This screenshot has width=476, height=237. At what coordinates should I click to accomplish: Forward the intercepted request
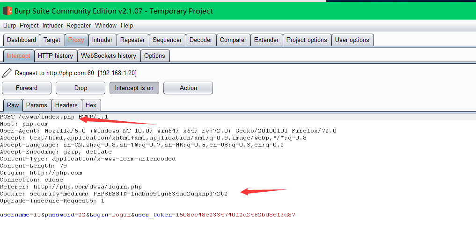(x=27, y=88)
